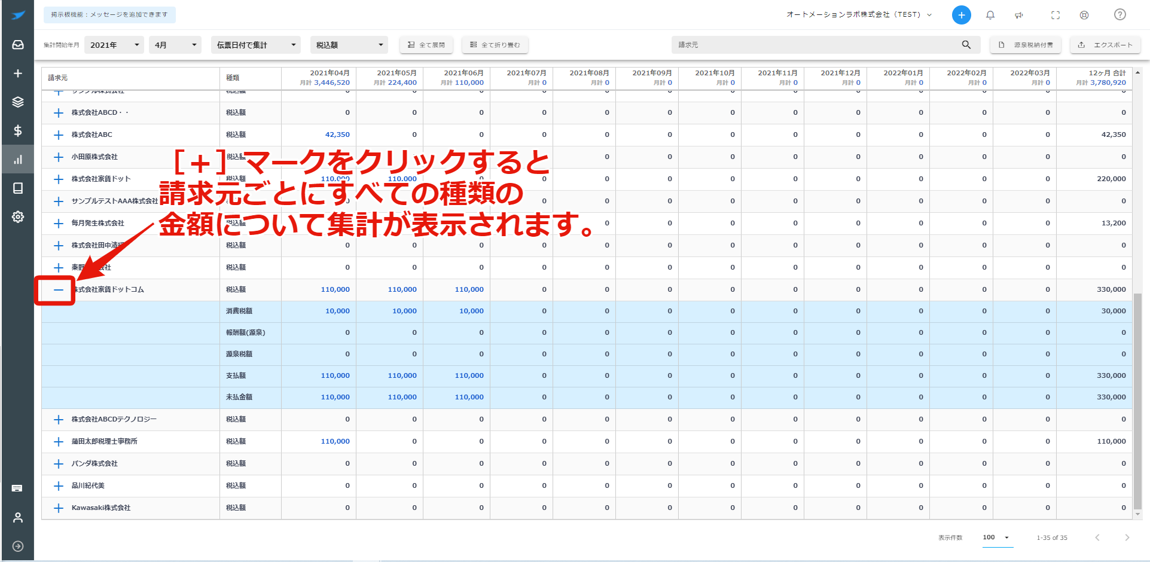Click in the 請求元 search field
This screenshot has width=1150, height=562.
[x=817, y=45]
